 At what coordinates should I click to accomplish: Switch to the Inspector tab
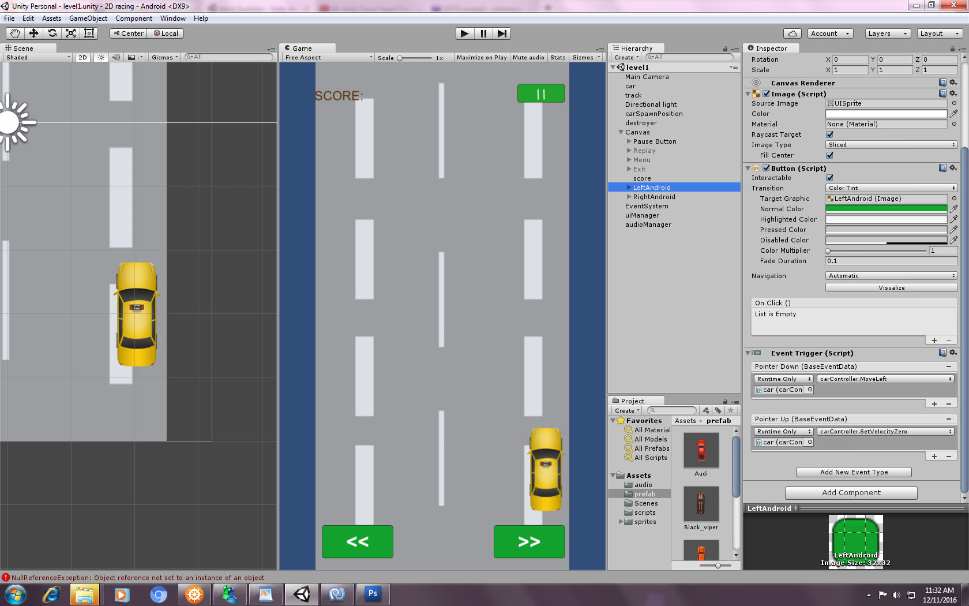771,48
